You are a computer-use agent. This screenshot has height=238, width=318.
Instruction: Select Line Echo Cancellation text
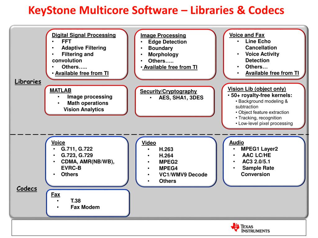261,45
